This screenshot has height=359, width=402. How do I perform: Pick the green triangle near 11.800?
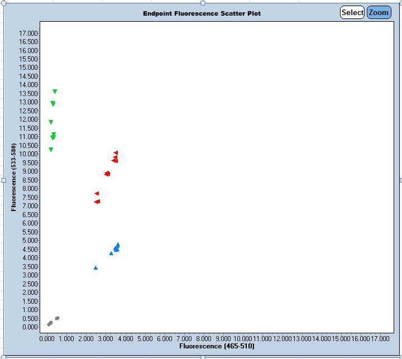pyautogui.click(x=51, y=122)
